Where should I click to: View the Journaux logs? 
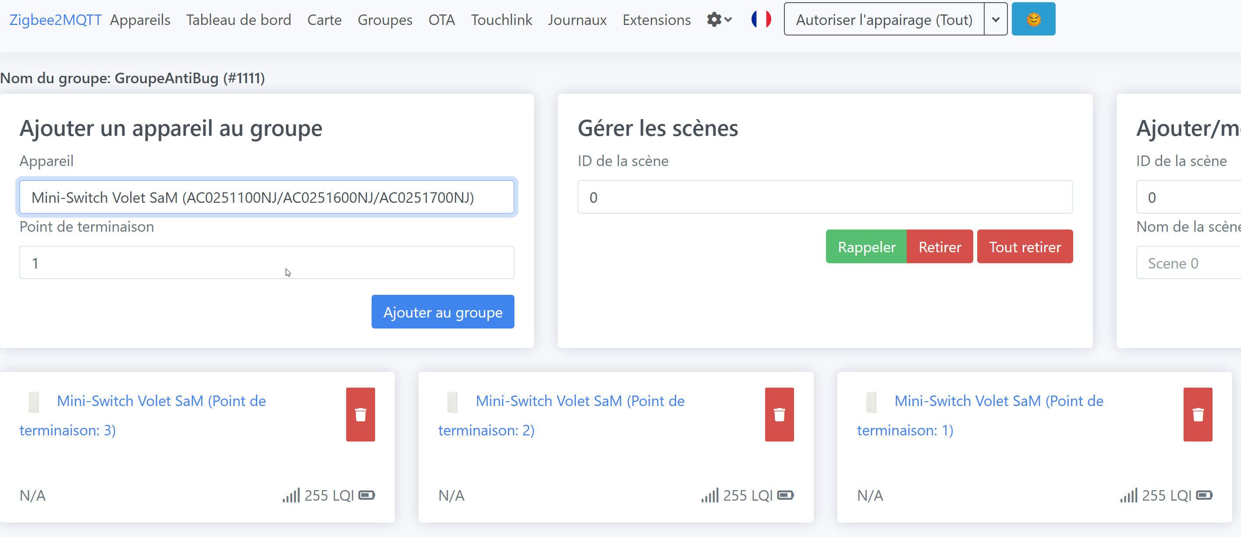(x=577, y=20)
